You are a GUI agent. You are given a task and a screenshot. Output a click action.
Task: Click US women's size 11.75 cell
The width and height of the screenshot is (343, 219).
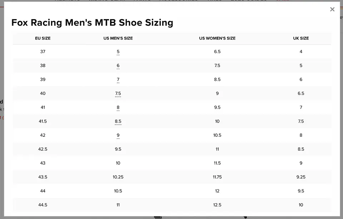[217, 177]
